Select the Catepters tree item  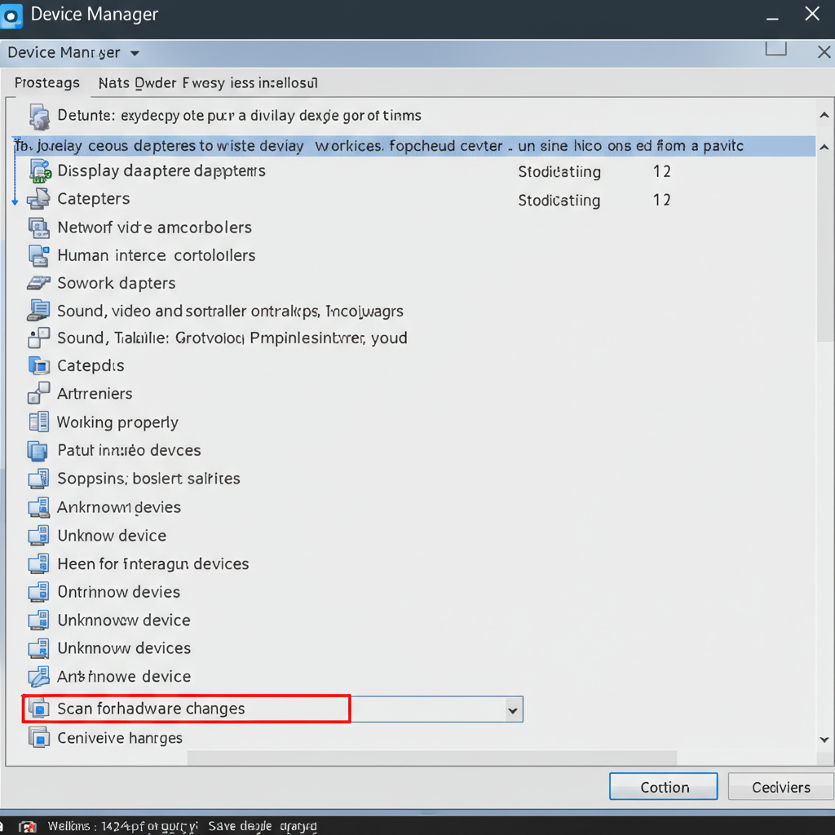point(94,199)
